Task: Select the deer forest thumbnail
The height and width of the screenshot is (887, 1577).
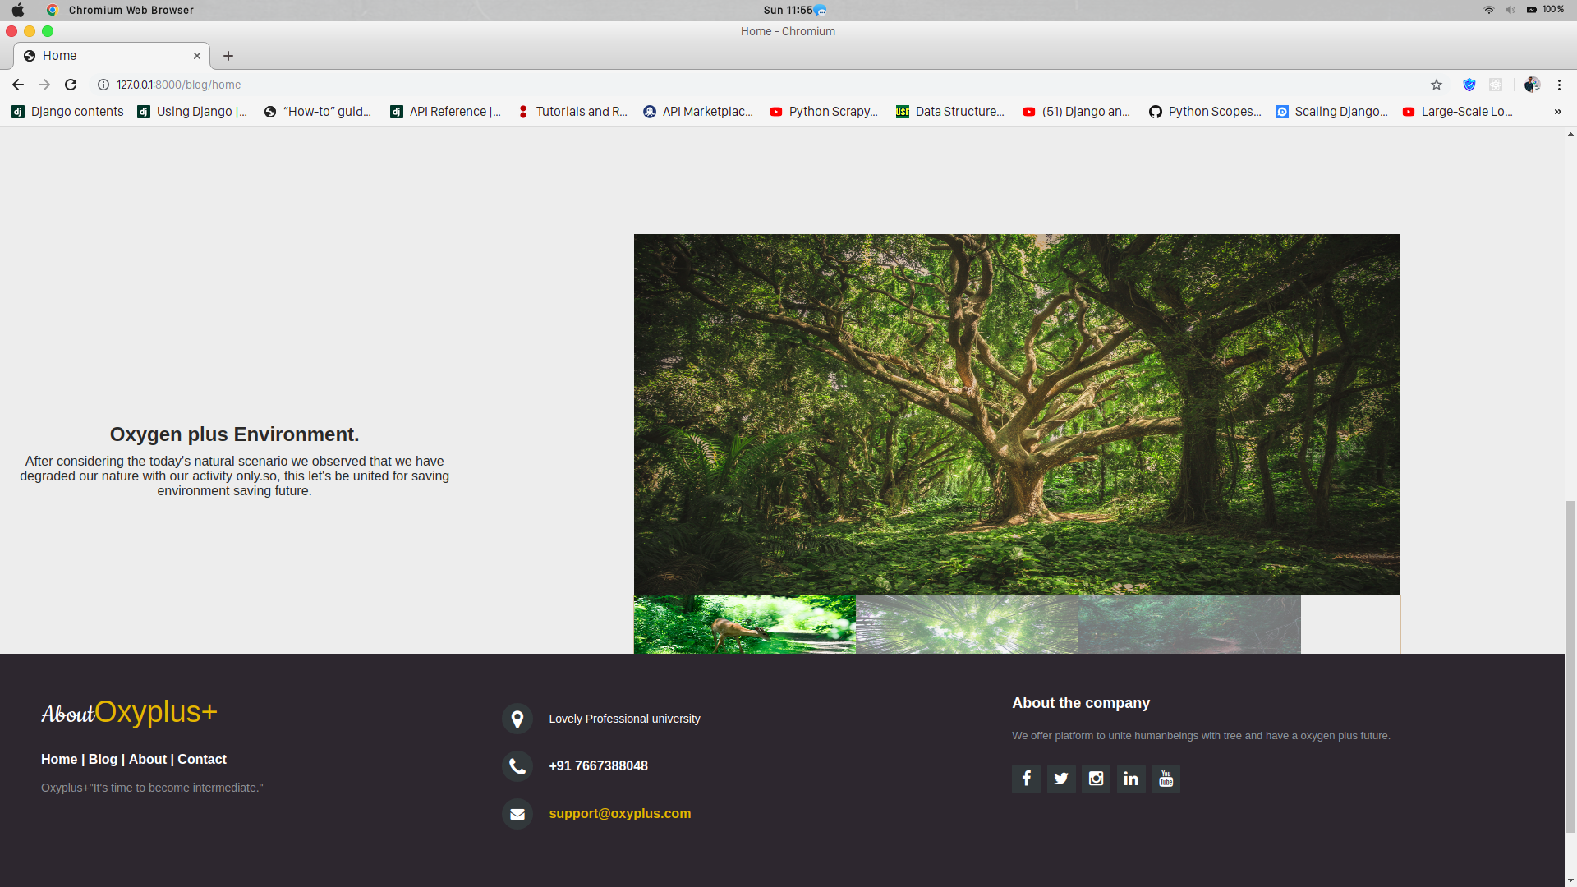Action: click(744, 625)
